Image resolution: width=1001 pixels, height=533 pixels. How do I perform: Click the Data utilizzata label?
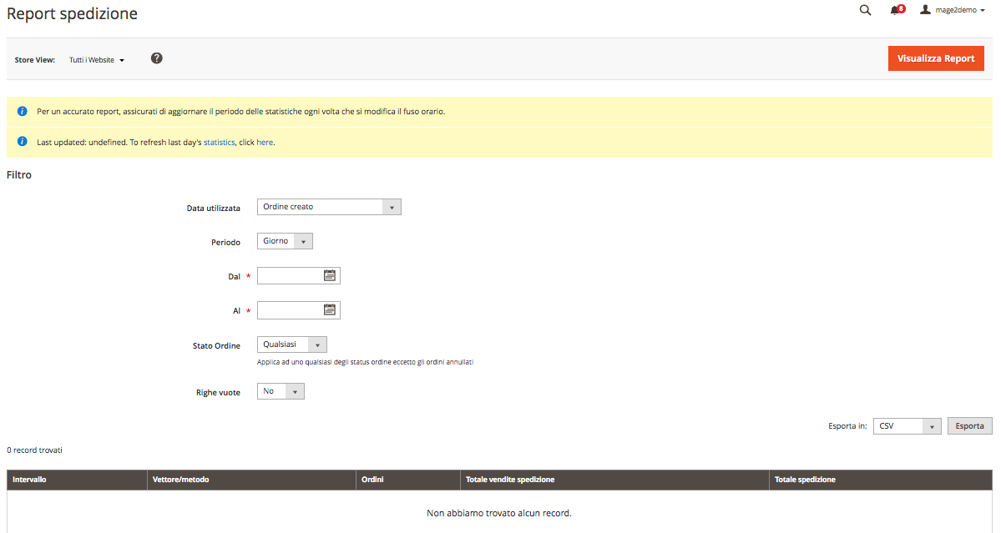pyautogui.click(x=213, y=208)
